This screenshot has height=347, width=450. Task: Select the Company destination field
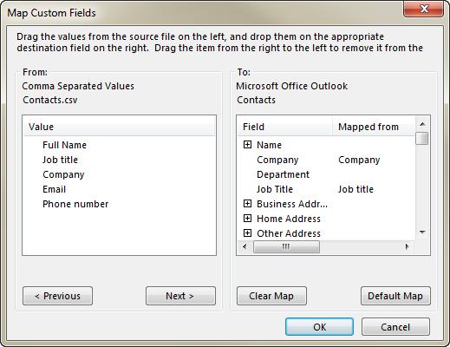[277, 160]
